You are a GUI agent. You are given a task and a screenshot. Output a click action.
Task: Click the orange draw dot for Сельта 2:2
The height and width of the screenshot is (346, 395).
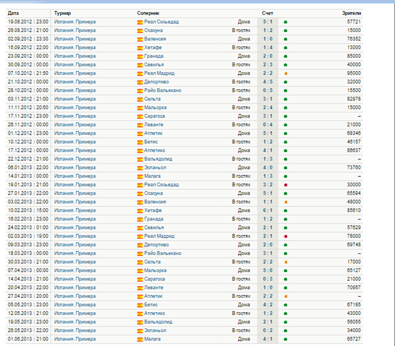pos(286,262)
